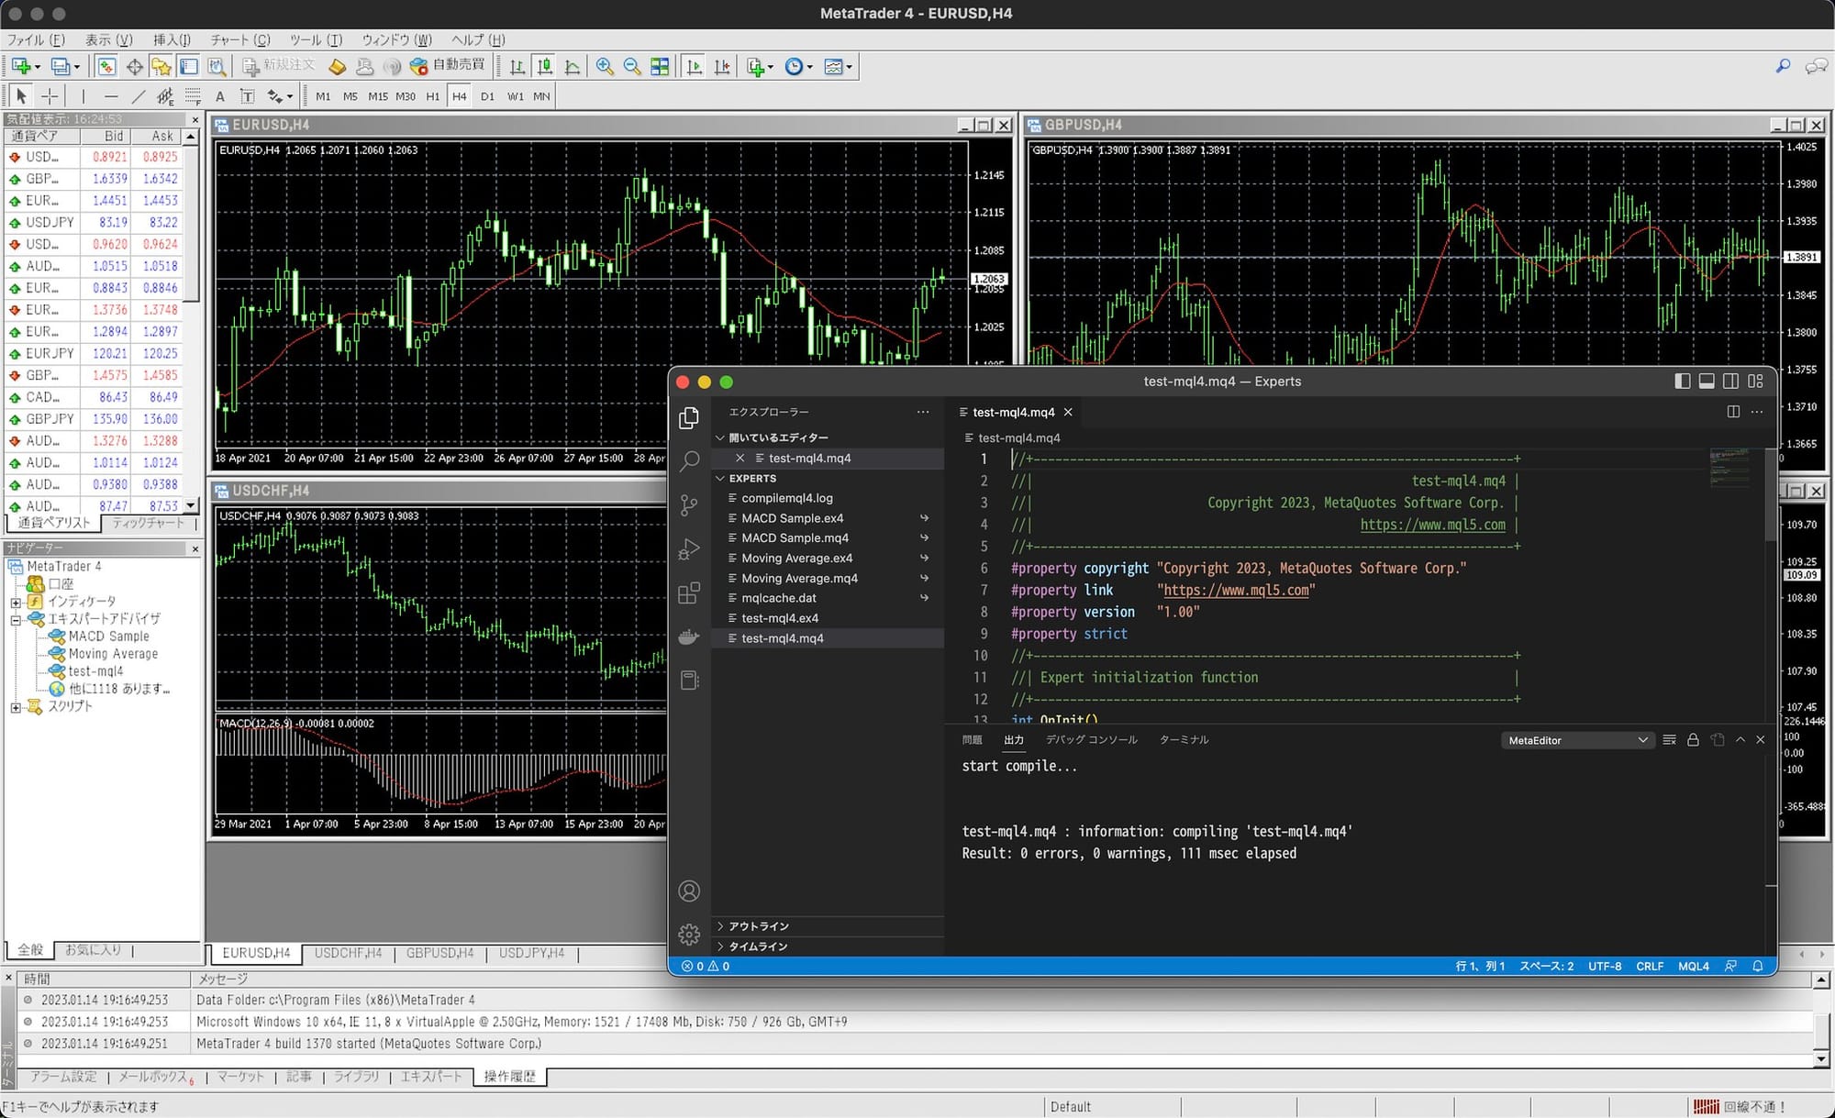Open the Docker sidebar icon
Viewport: 1835px width, 1118px height.
689,636
